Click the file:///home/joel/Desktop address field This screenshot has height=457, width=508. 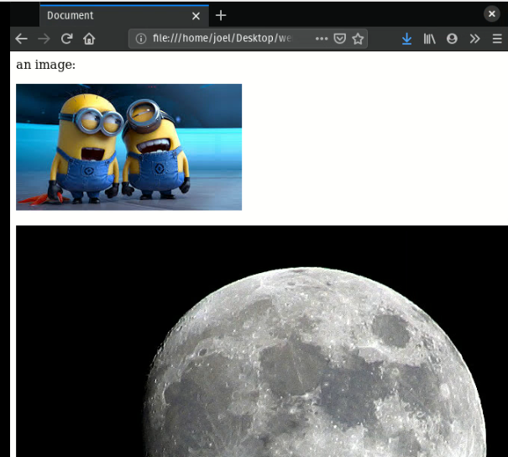[x=248, y=39]
